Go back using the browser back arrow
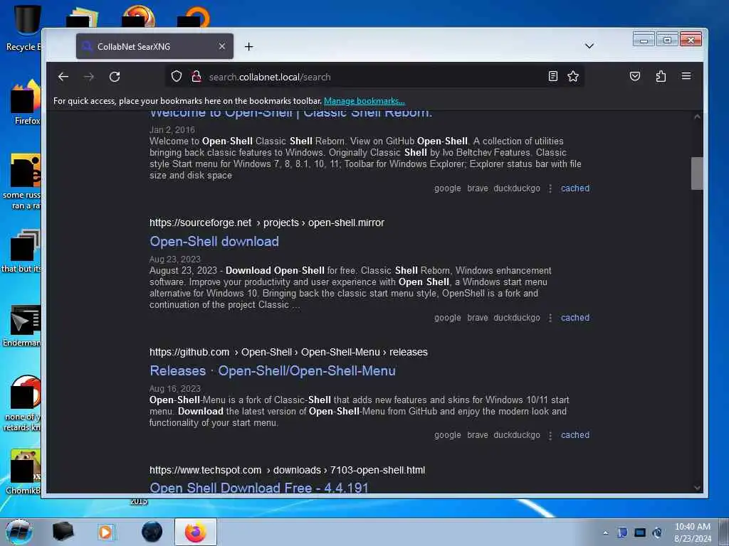 [x=63, y=77]
